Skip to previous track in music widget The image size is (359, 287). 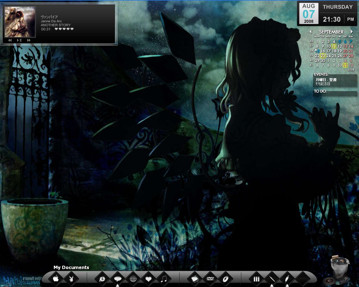10,40
